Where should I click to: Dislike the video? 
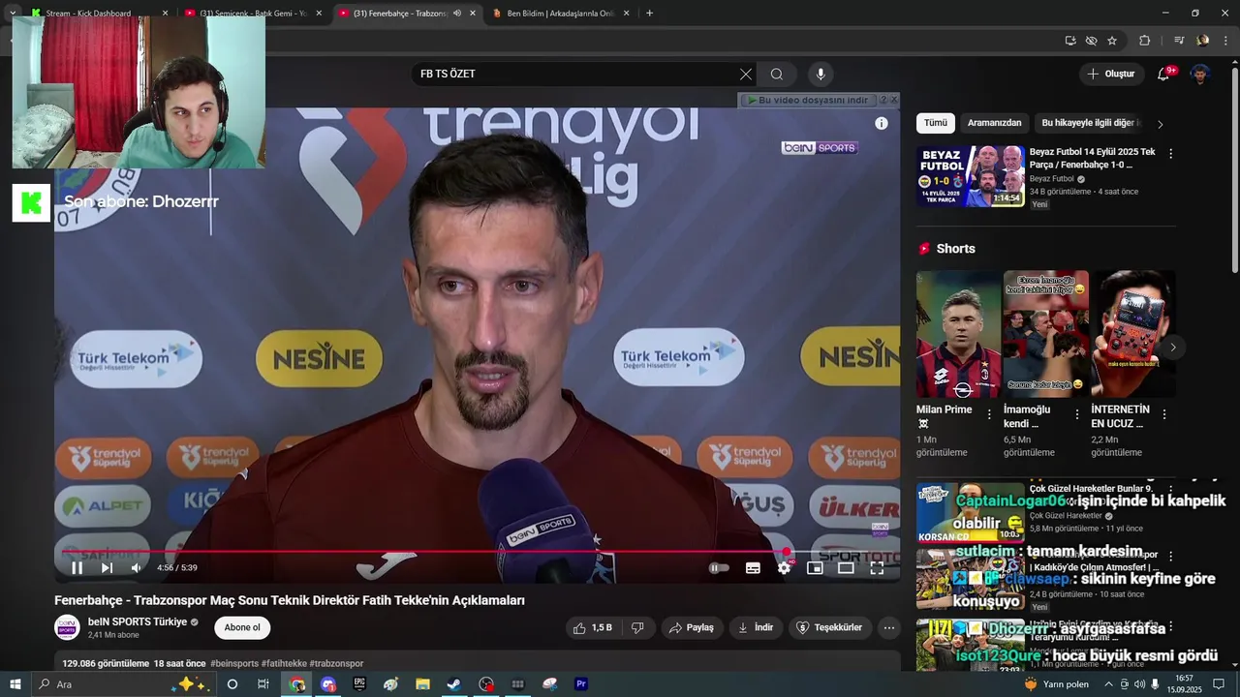(637, 627)
